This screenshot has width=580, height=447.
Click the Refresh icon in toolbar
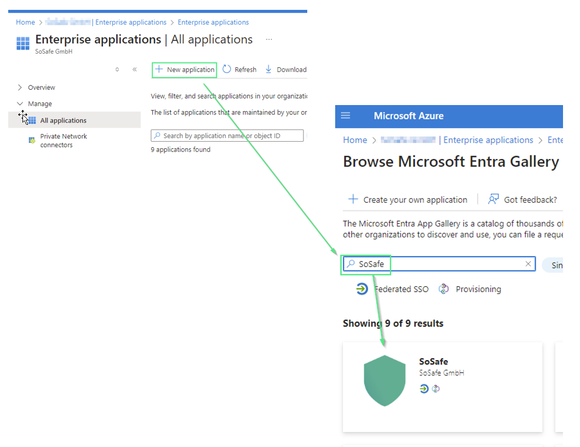pyautogui.click(x=227, y=69)
